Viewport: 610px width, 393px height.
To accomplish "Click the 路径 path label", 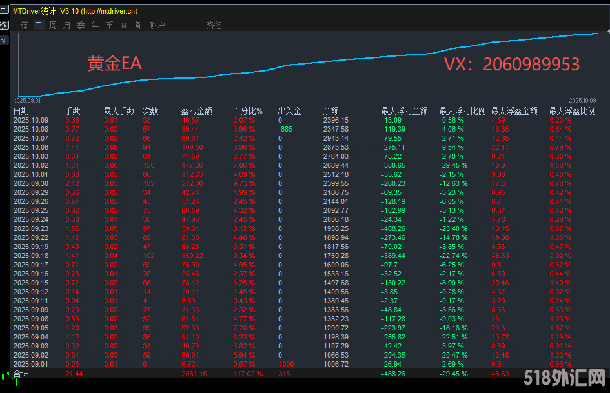I will 214,25.
